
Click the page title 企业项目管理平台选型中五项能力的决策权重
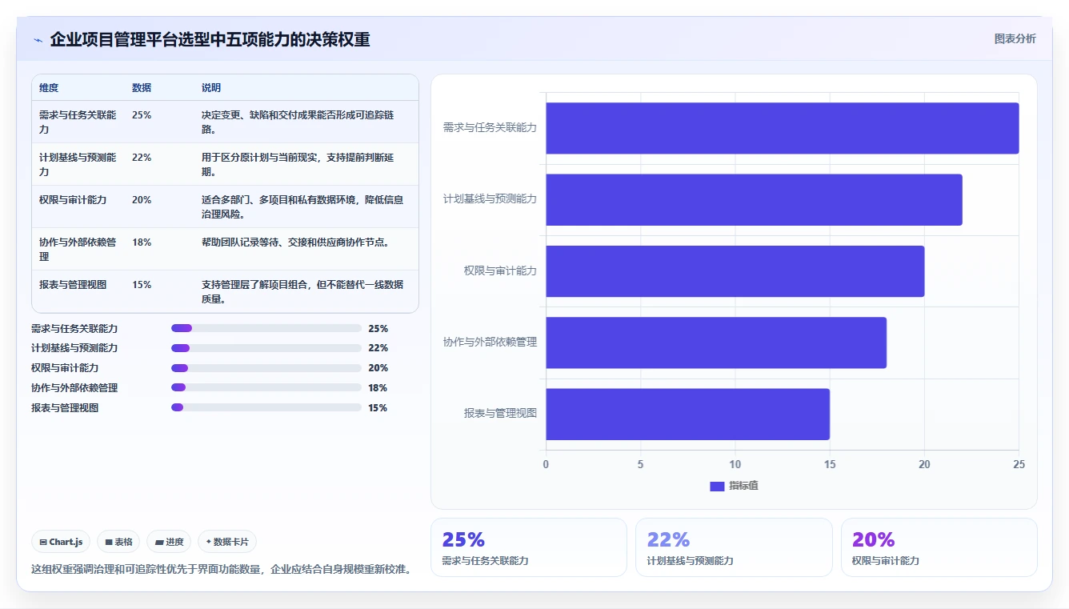(x=210, y=39)
